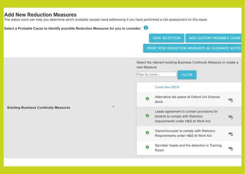Click green check icon for Sprinkler heads measure
The height and width of the screenshot is (174, 245).
click(147, 147)
